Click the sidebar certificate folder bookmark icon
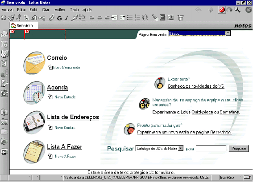Image resolution: width=253 pixels, height=182 pixels. click(4, 112)
